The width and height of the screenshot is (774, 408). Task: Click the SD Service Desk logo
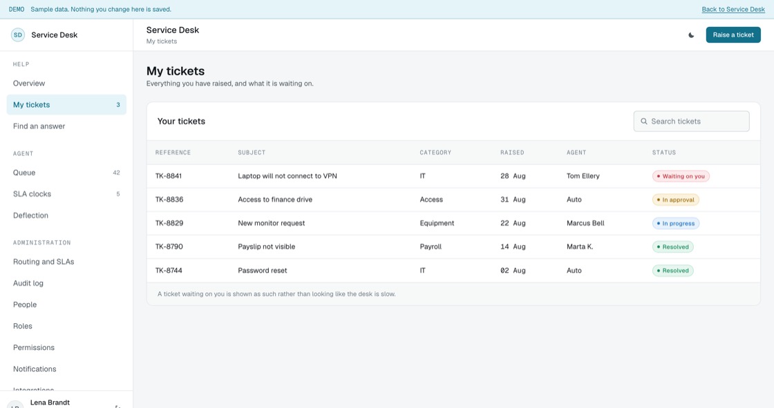(18, 35)
